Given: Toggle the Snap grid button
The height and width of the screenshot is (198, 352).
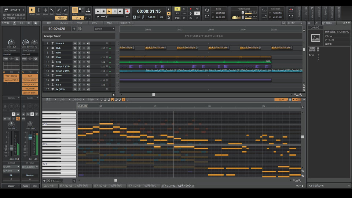Looking at the screenshot, I should 75,11.
